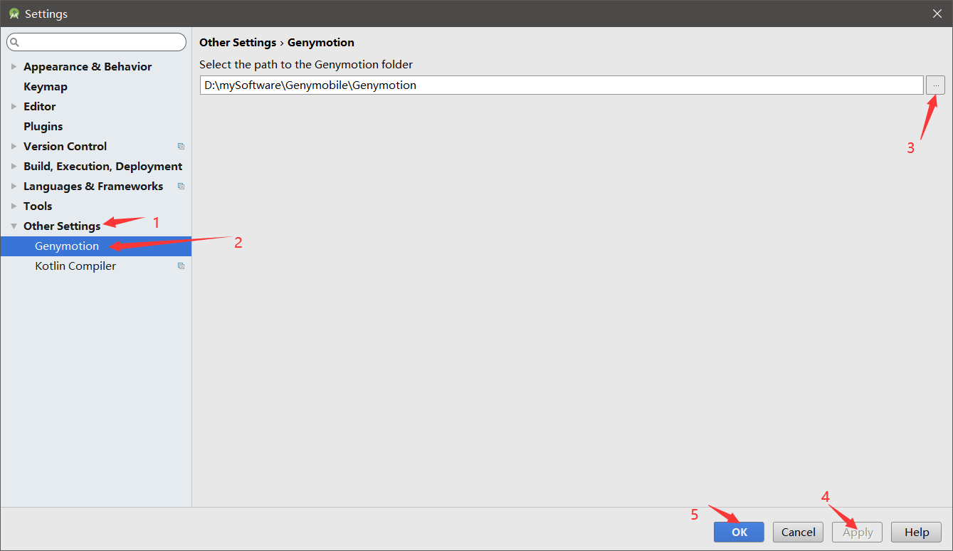The width and height of the screenshot is (953, 551).
Task: Click the project-level icon beside Version Control
Action: [181, 146]
